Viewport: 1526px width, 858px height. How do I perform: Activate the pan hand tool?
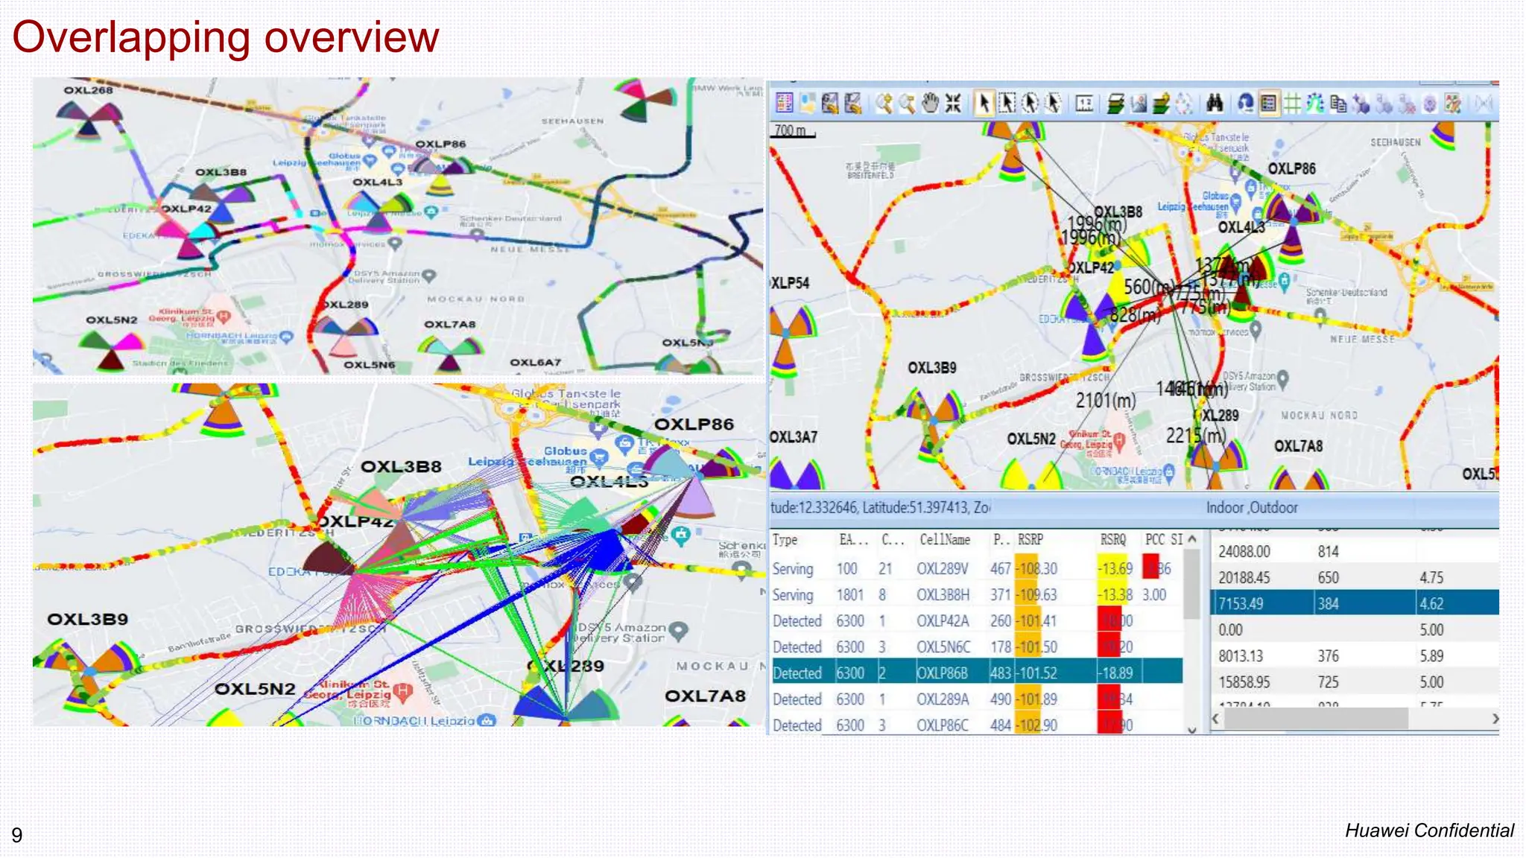point(930,104)
